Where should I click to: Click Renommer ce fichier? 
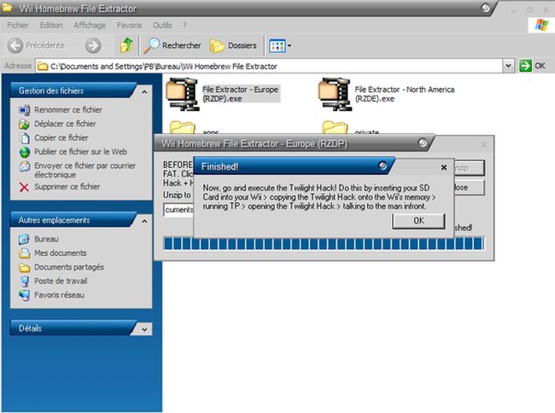[68, 110]
